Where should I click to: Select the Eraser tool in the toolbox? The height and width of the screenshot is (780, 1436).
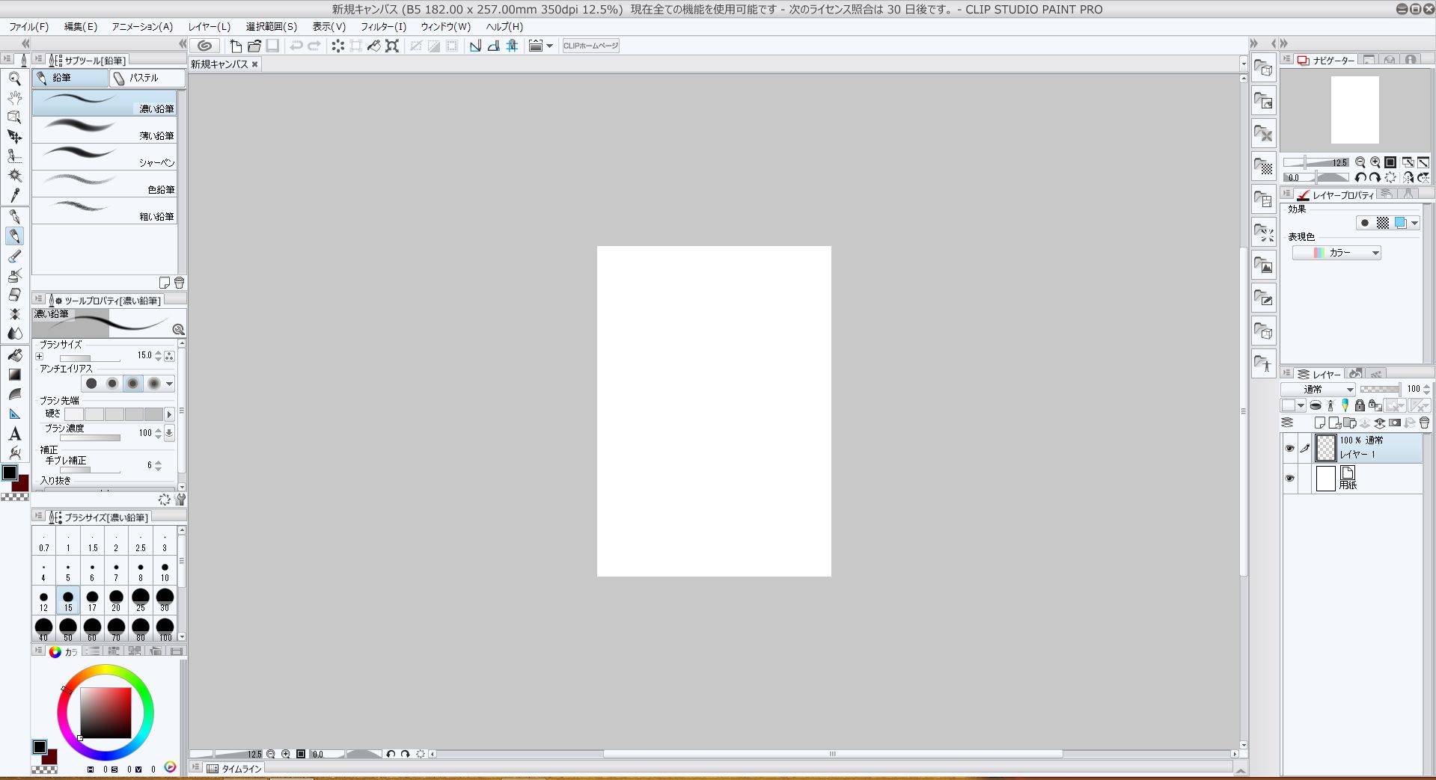pyautogui.click(x=14, y=295)
